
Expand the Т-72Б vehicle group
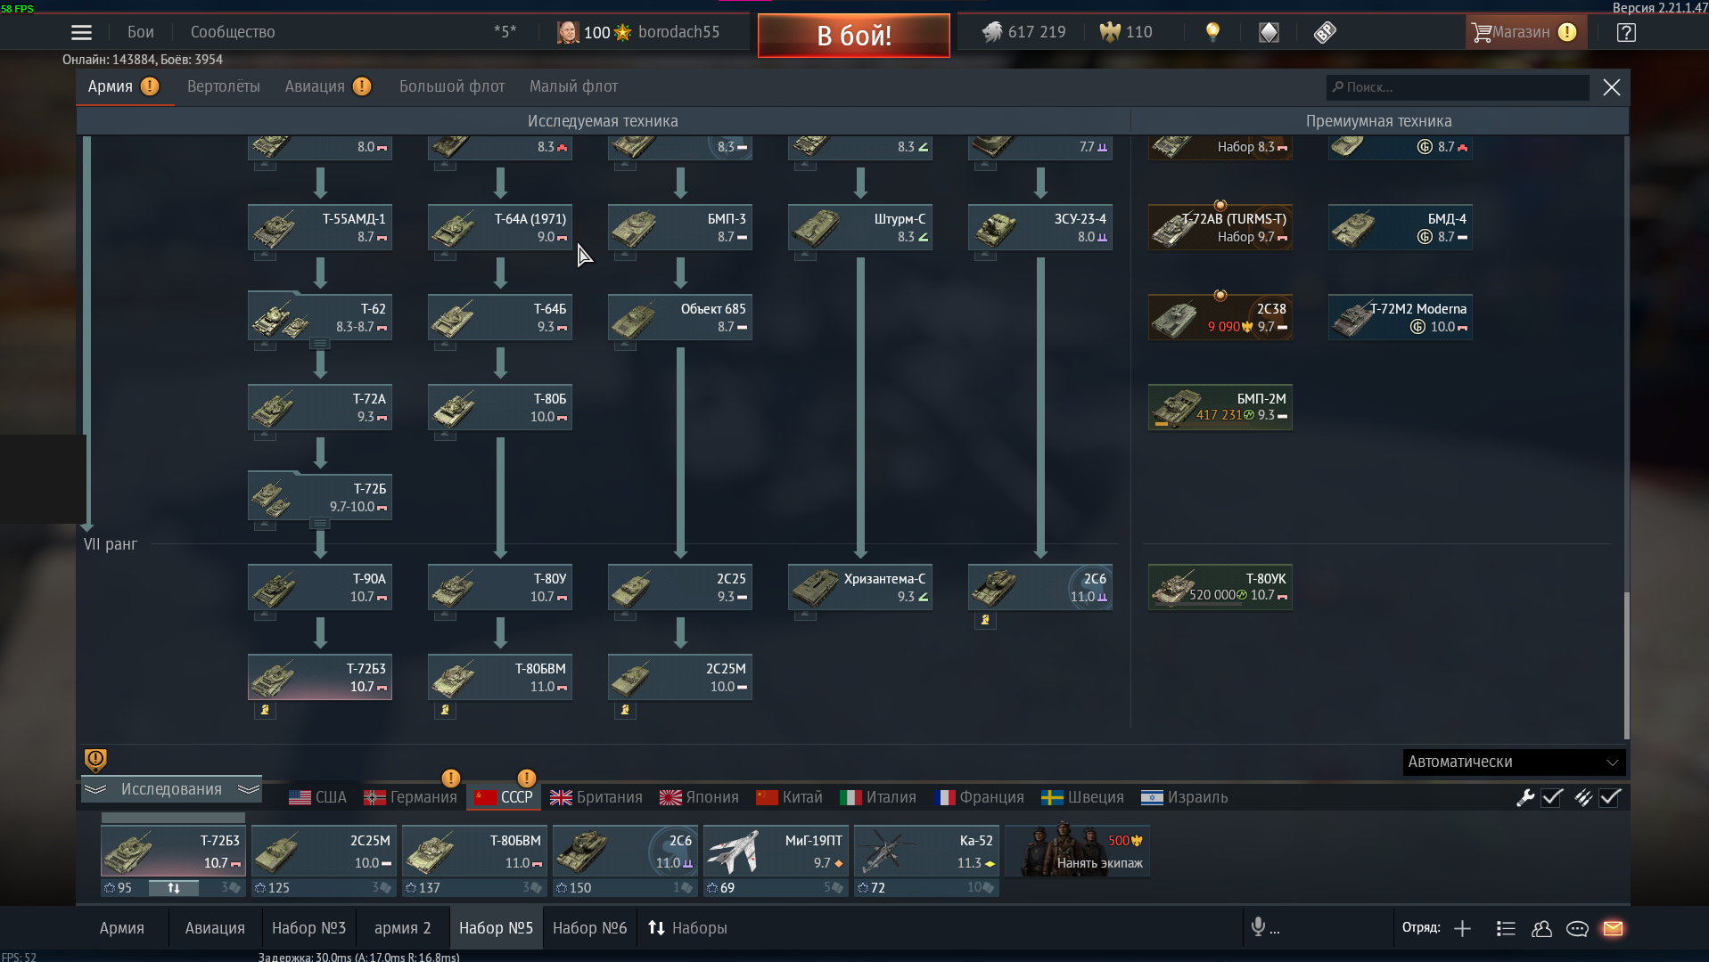pyautogui.click(x=320, y=523)
